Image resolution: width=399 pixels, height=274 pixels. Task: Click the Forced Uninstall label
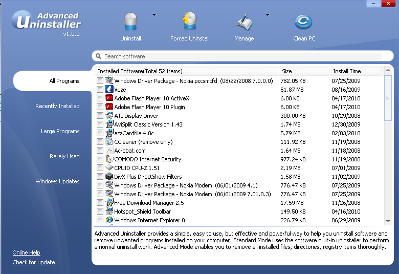(x=190, y=38)
